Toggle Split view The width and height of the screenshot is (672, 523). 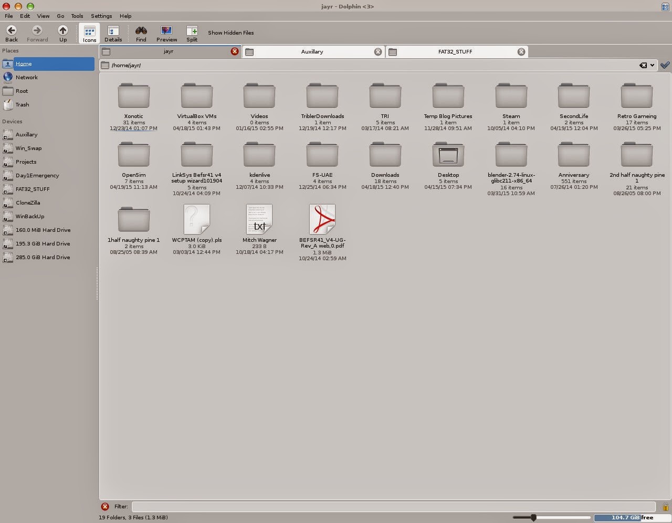tap(192, 34)
